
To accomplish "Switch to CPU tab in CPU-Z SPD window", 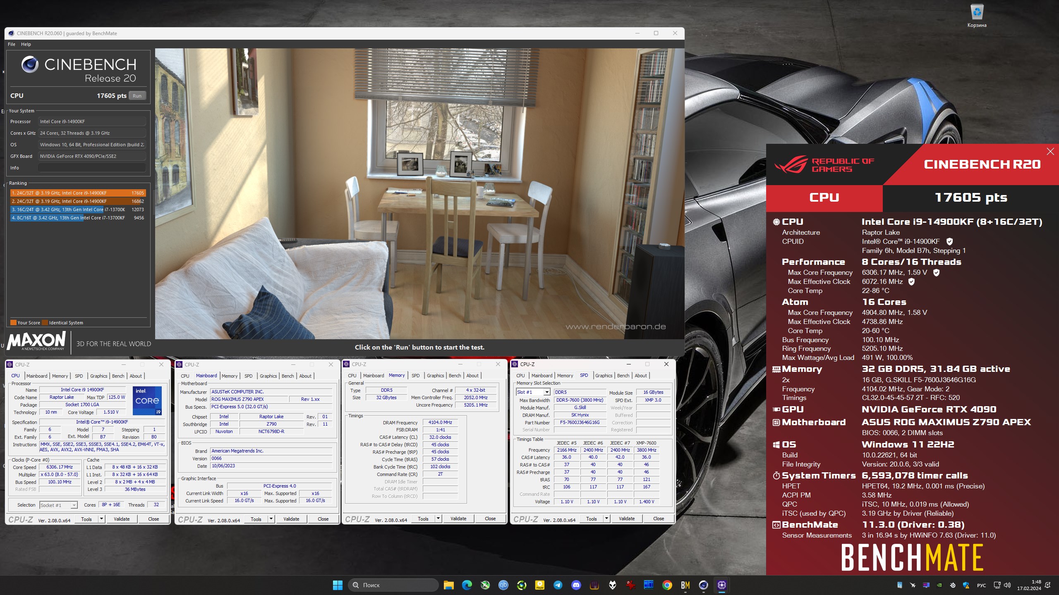I will [x=520, y=376].
